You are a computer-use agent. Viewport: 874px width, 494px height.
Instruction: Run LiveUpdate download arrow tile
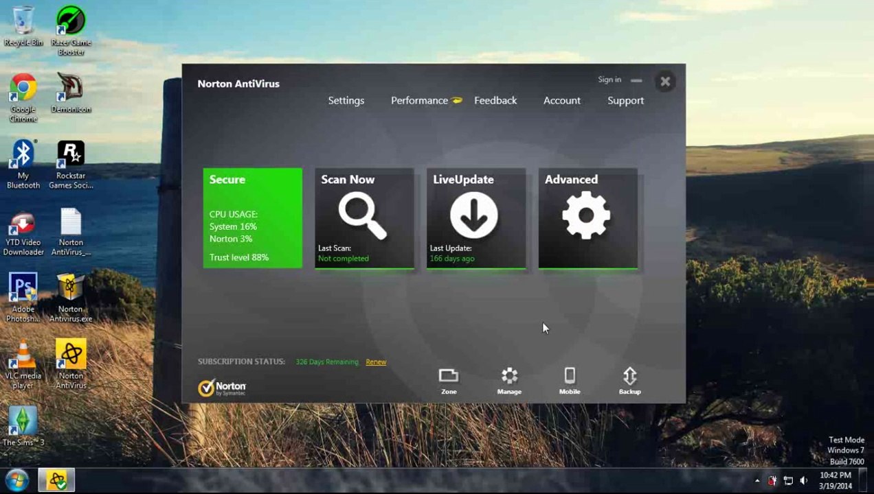click(x=476, y=218)
